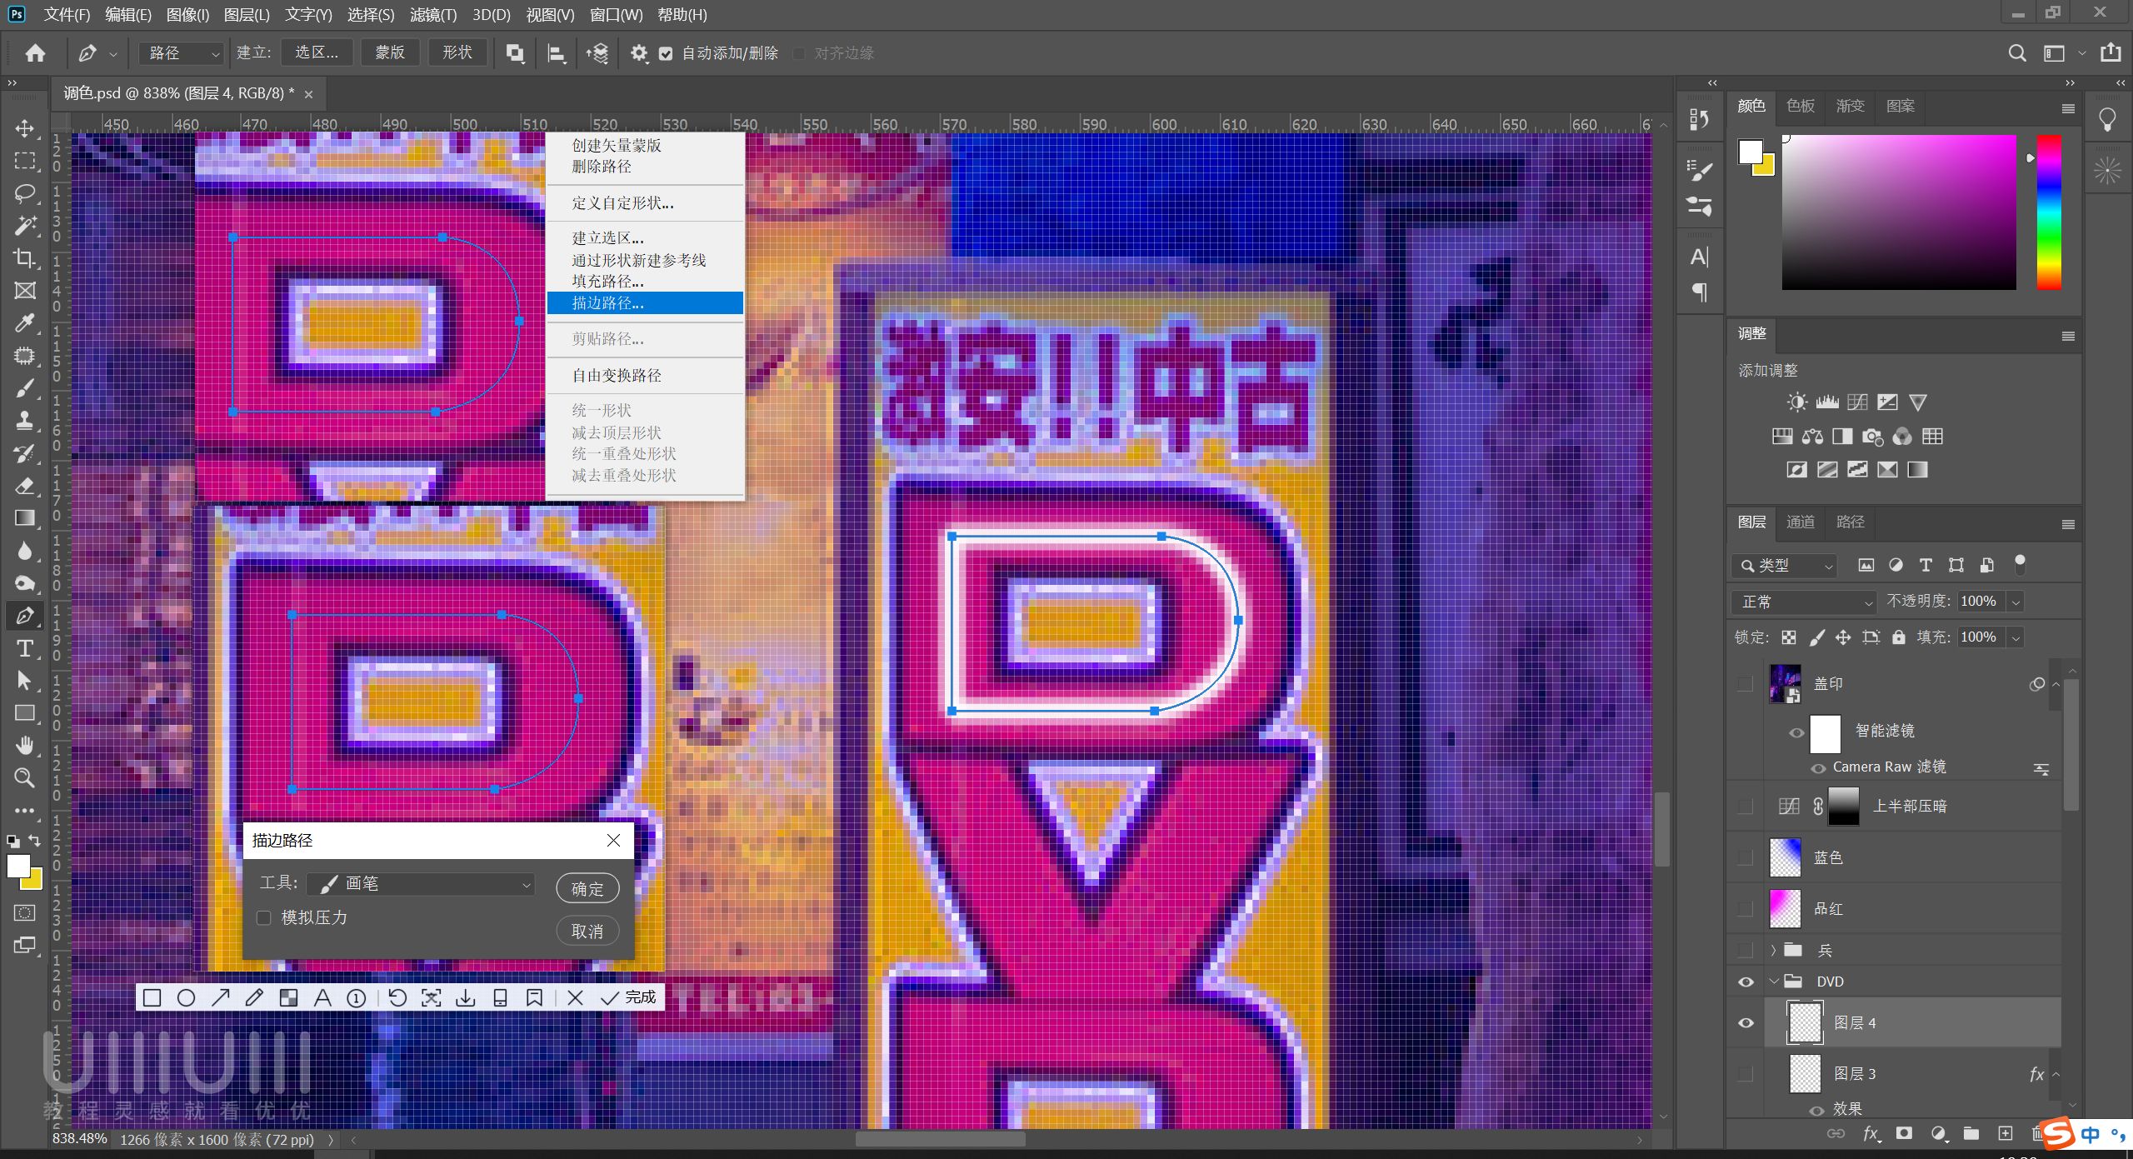This screenshot has width=2133, height=1159.
Task: Click the 形状 button in options bar
Action: pos(457,52)
